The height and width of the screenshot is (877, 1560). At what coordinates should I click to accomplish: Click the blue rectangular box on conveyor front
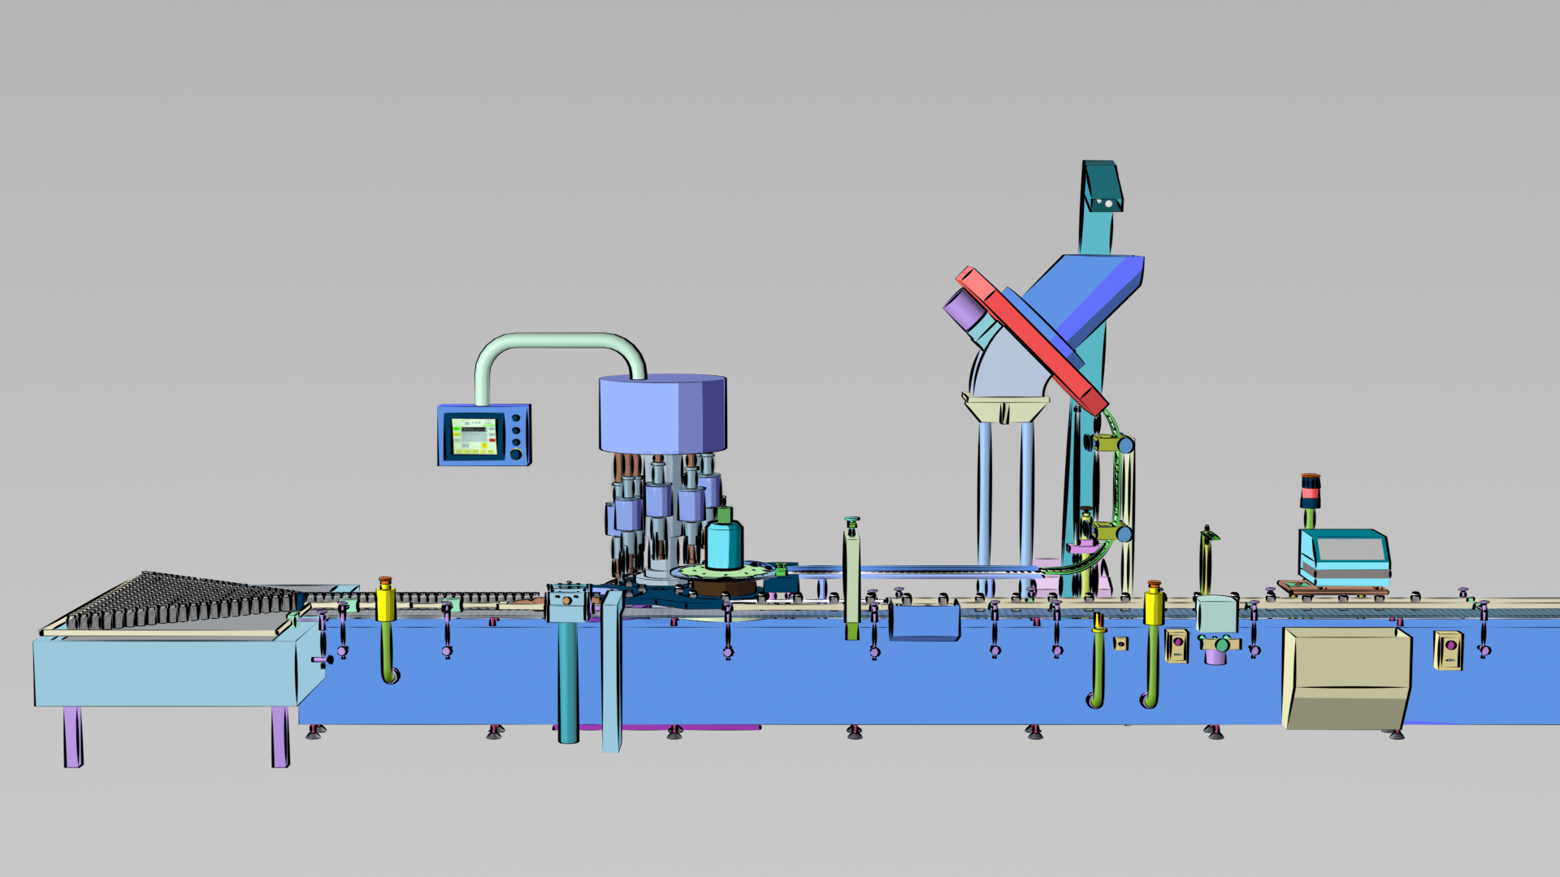924,621
